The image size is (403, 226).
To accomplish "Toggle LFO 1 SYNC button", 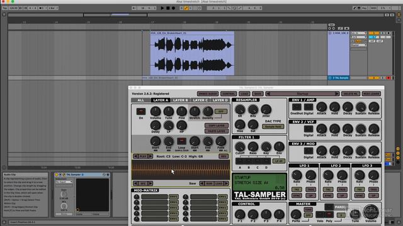I will [x=297, y=195].
